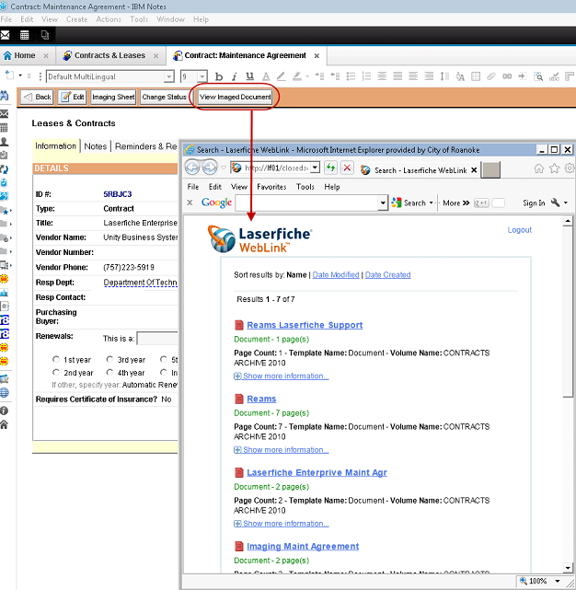This screenshot has width=576, height=590.
Task: Sort results by Date Created
Action: (x=388, y=275)
